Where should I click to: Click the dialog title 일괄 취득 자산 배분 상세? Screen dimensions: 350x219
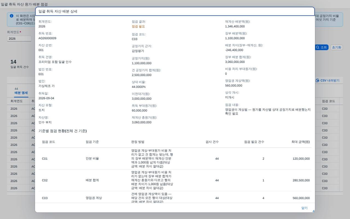click(58, 11)
